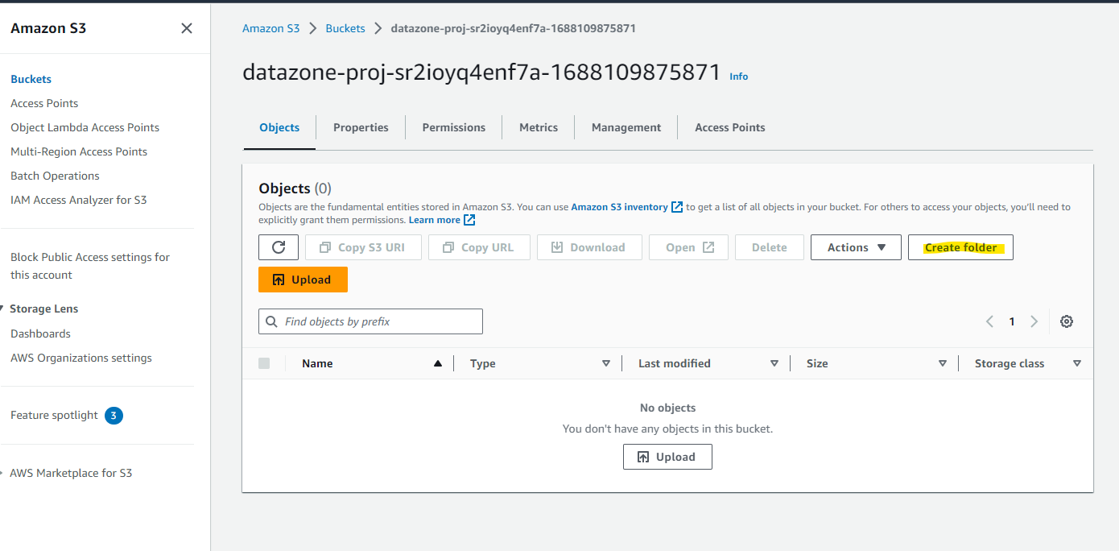Click the orange Upload button

point(303,280)
